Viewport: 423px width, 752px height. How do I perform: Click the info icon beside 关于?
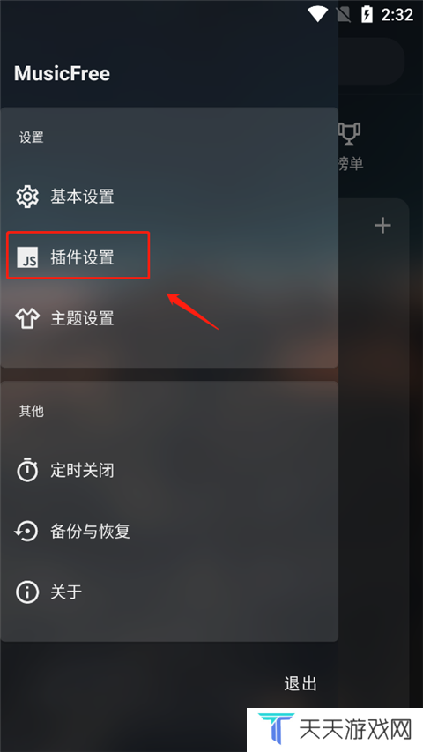tap(26, 592)
